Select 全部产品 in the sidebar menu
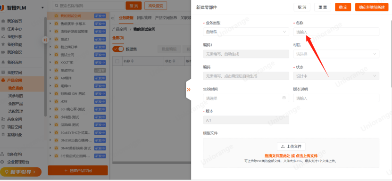 [x=16, y=104]
